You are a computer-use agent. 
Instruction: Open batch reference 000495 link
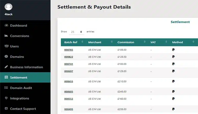(69, 109)
